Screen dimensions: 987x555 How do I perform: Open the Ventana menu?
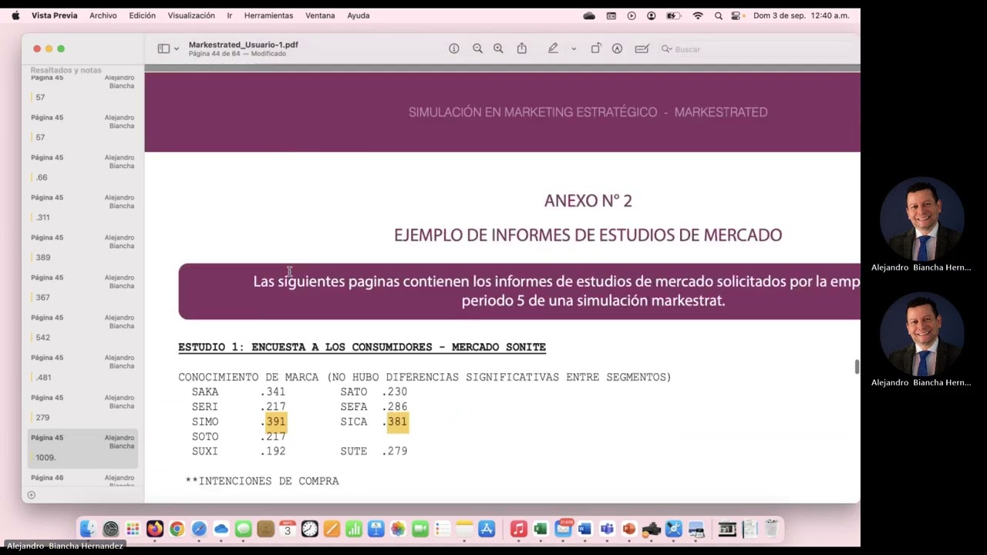[x=320, y=15]
